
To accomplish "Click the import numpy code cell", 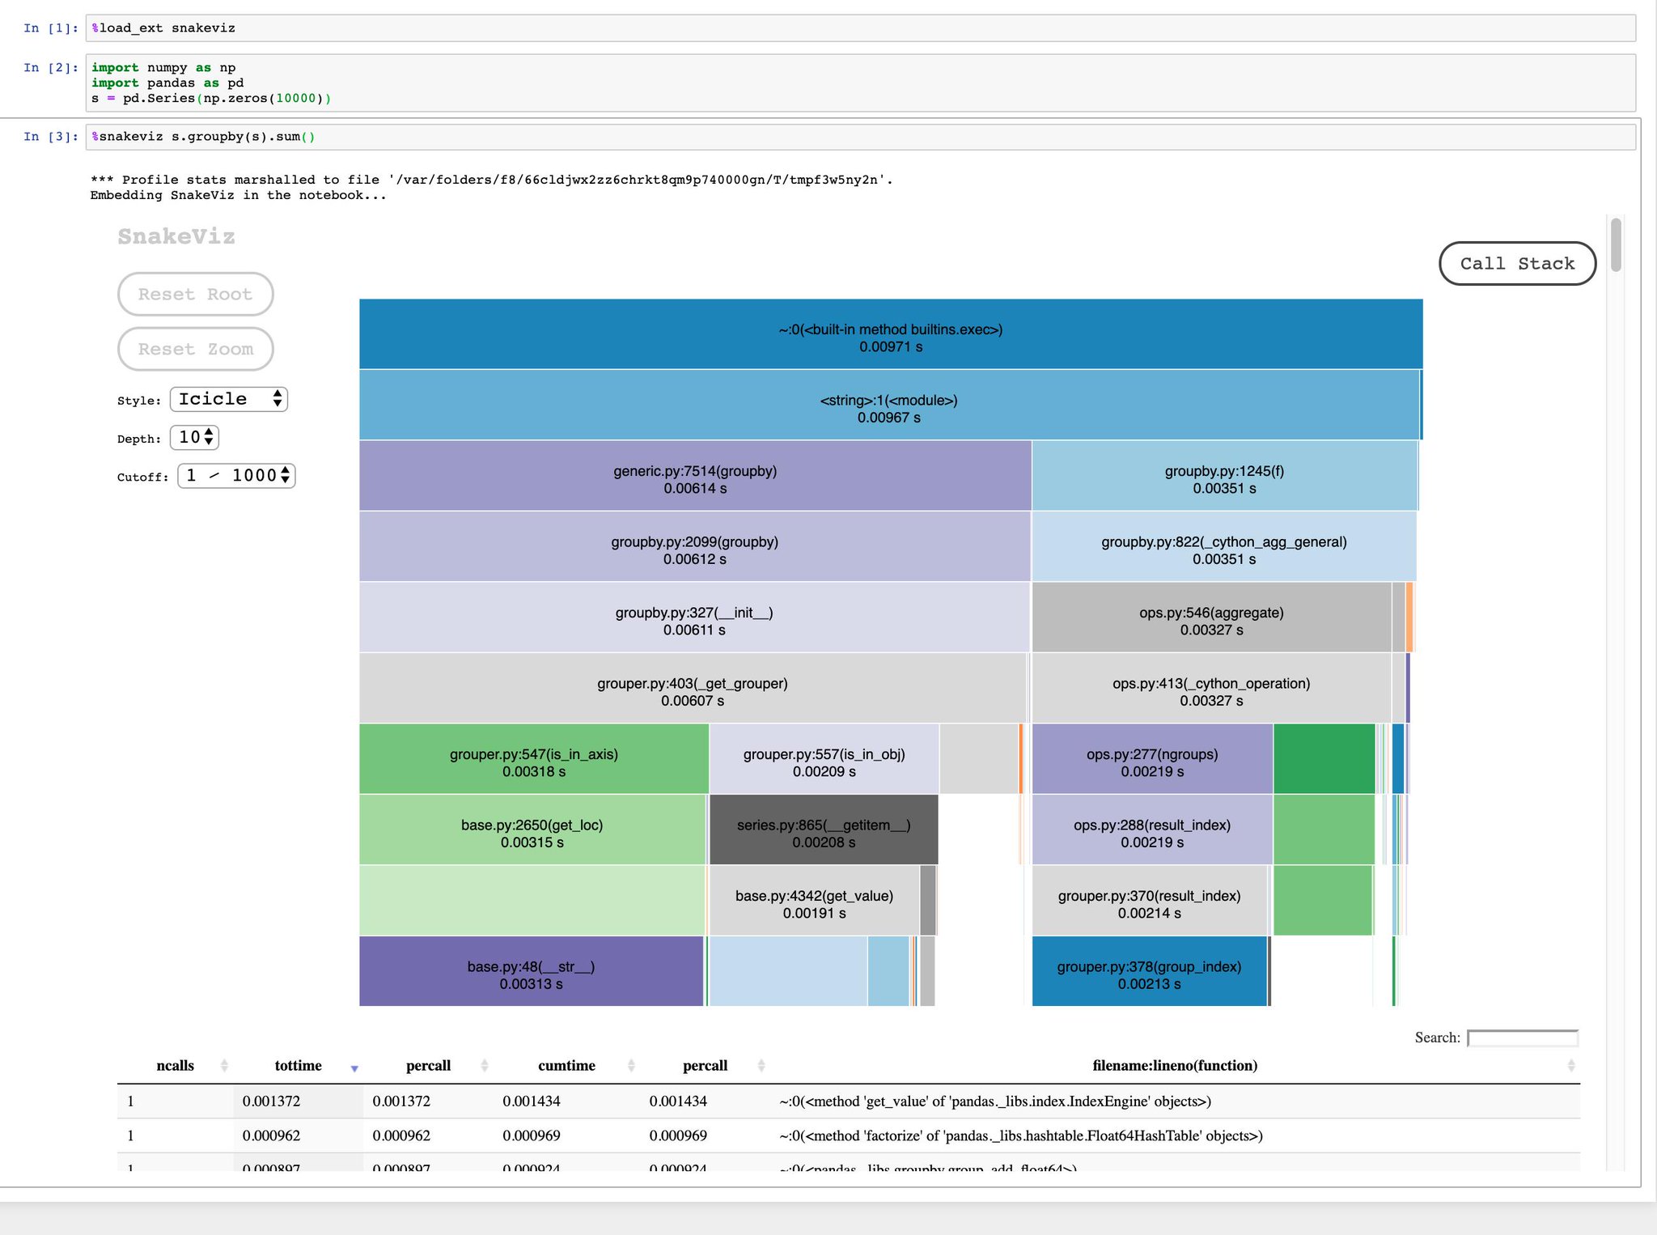I will (x=860, y=83).
